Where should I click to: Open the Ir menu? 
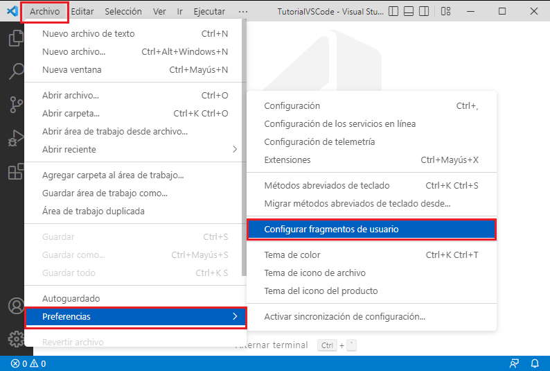tap(179, 12)
